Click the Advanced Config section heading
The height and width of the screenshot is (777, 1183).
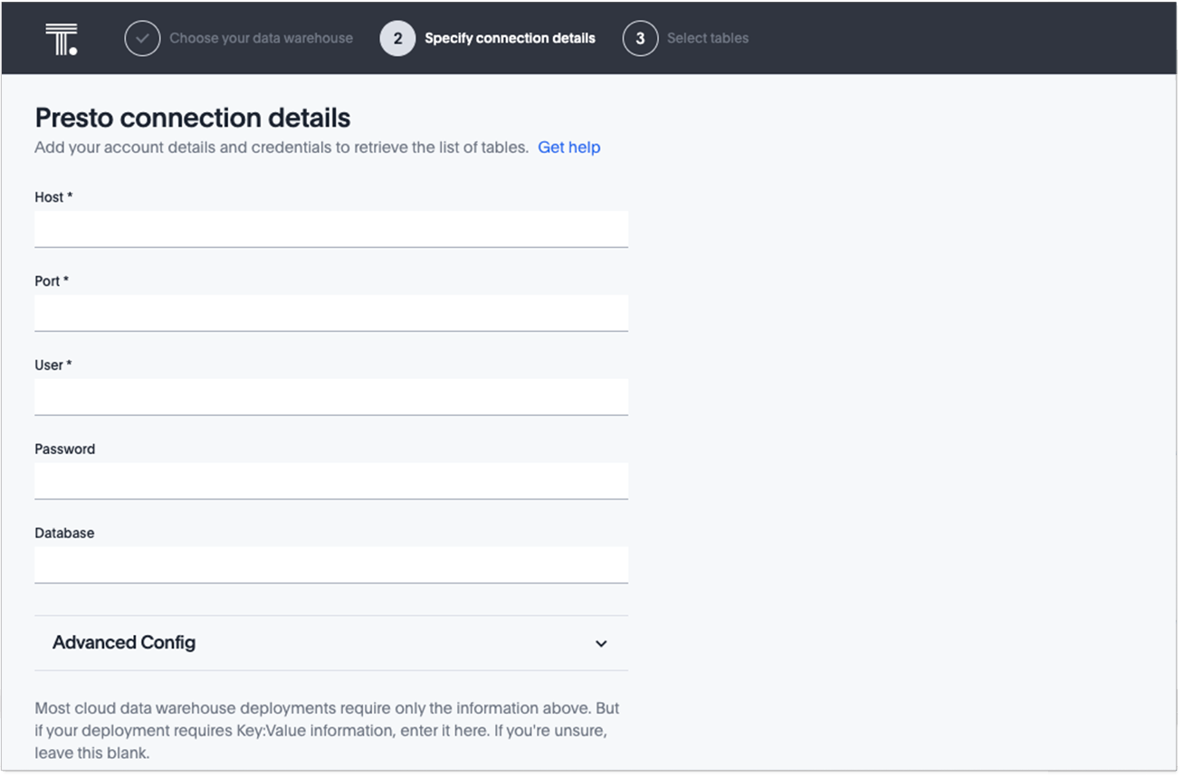point(124,643)
